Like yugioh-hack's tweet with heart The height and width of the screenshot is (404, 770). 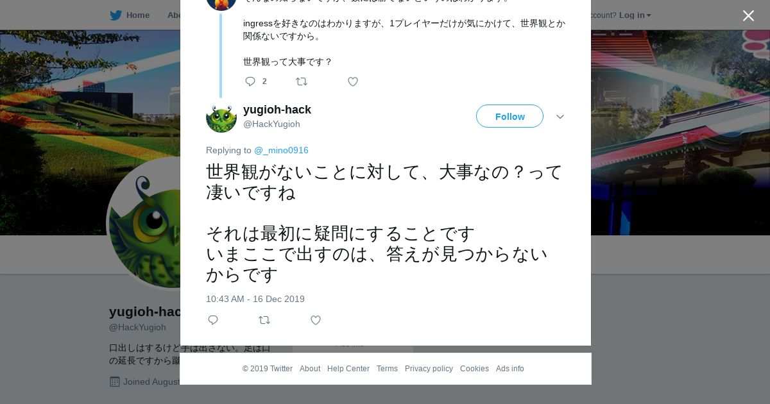pyautogui.click(x=315, y=320)
